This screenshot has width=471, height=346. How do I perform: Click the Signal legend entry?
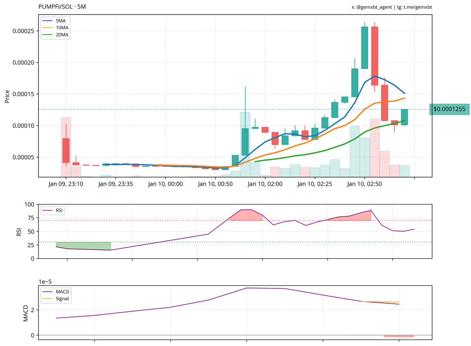click(56, 299)
